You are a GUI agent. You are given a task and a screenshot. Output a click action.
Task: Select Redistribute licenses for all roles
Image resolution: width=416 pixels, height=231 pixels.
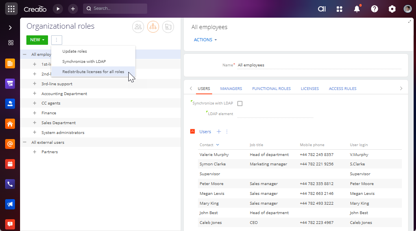[93, 71]
